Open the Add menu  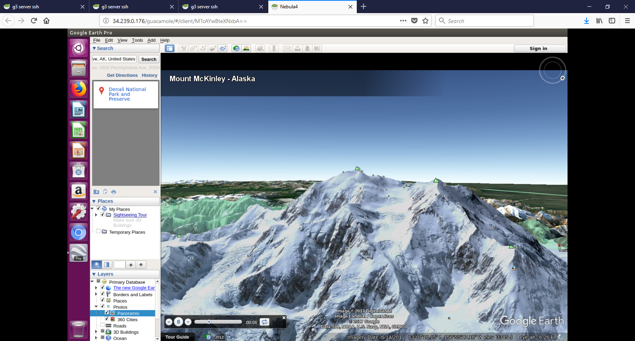pos(151,40)
